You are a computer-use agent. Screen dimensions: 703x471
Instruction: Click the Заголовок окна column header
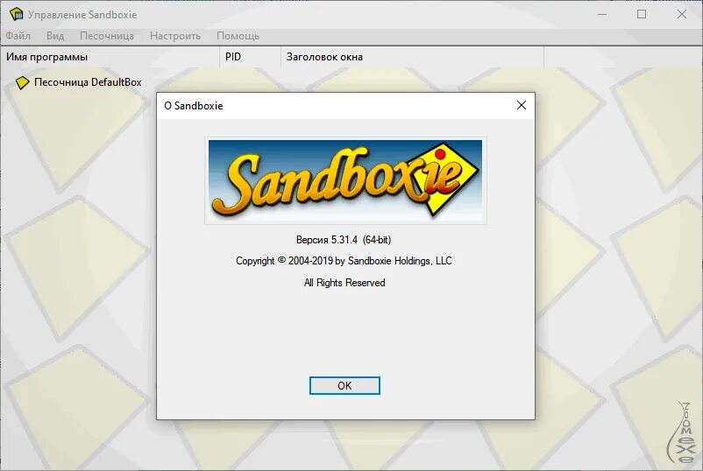413,57
